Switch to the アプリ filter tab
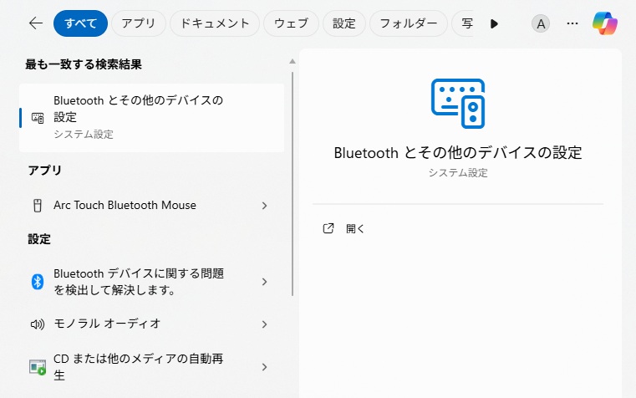 point(138,23)
